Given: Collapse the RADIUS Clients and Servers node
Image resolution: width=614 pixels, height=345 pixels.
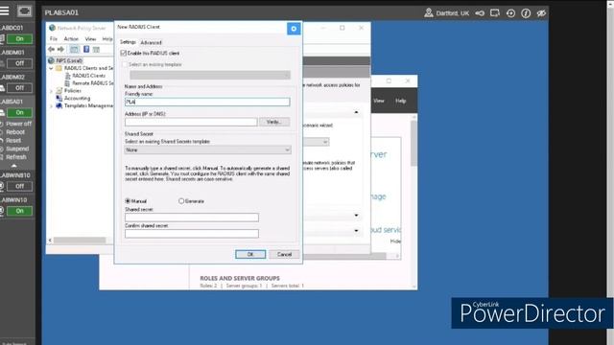Looking at the screenshot, I should (51, 68).
